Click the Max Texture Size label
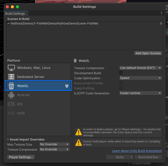The height and width of the screenshot is (166, 168). [20, 145]
